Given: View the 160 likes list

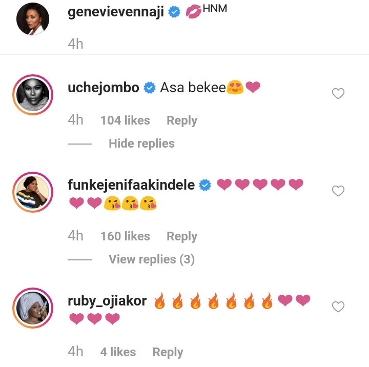Looking at the screenshot, I should pos(125,236).
